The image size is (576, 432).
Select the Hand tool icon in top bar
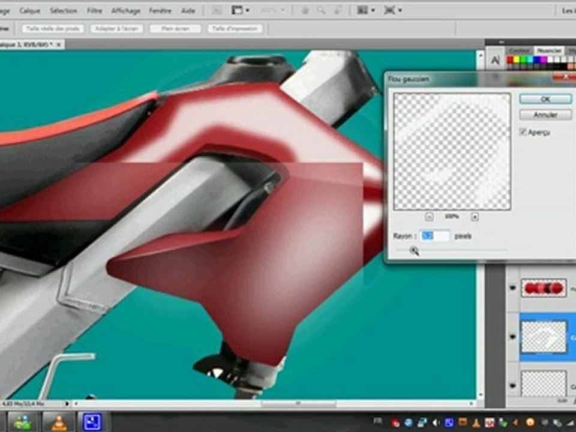(305, 10)
